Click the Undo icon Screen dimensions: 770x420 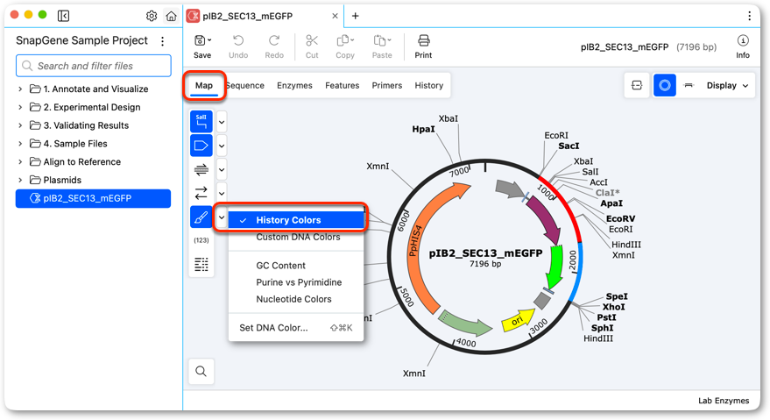coord(238,46)
